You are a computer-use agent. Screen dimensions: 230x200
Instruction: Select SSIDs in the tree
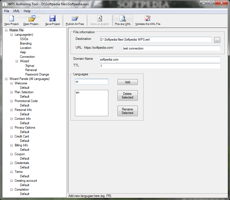tap(24, 39)
